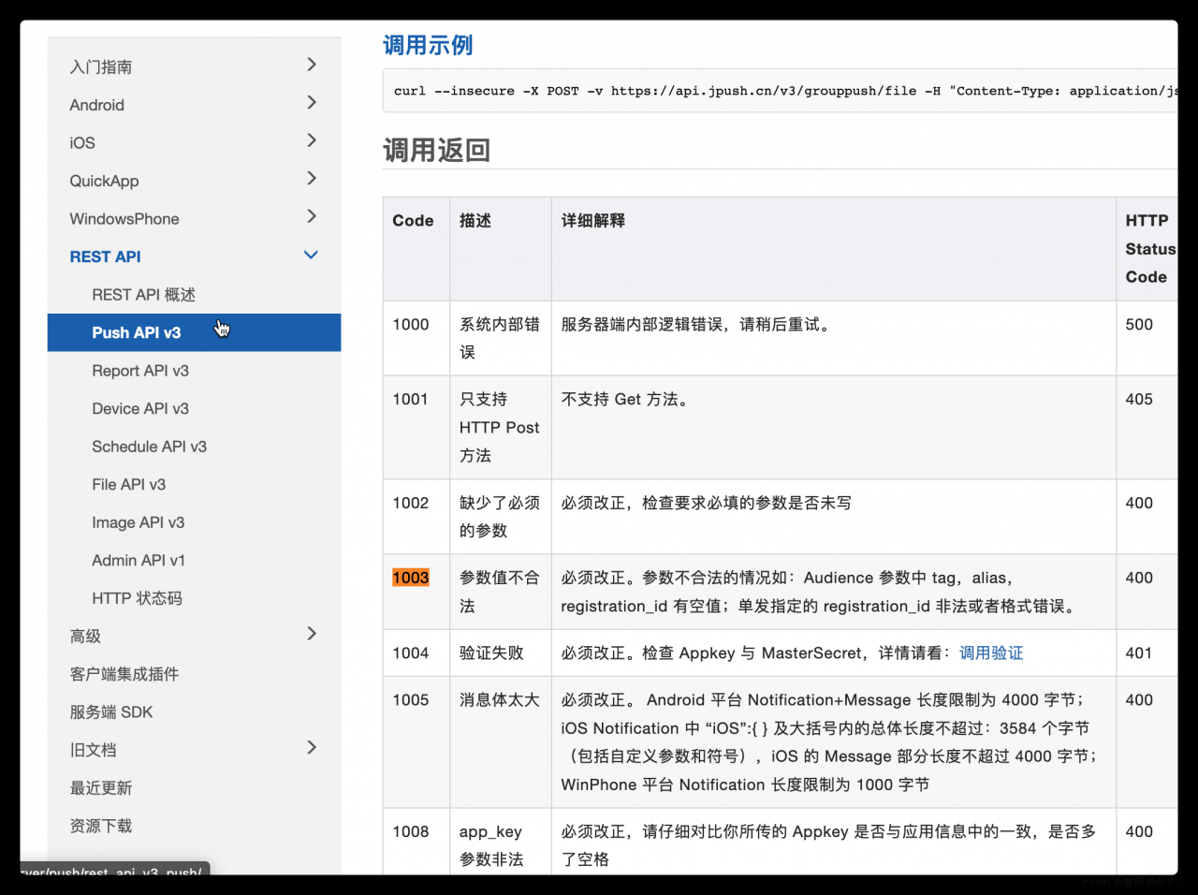Open the WindowsPhone sidebar item
Viewport: 1198px width, 895px height.
tap(124, 219)
